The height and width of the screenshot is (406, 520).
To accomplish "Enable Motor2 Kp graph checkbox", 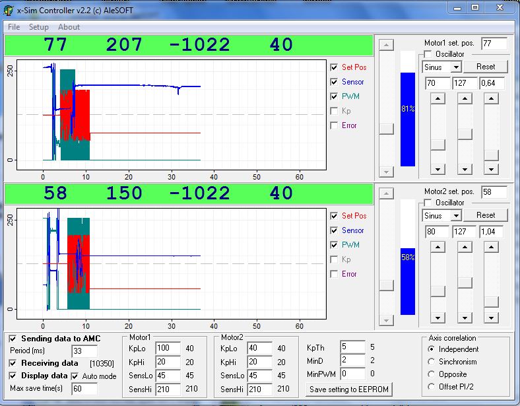I will pyautogui.click(x=334, y=259).
